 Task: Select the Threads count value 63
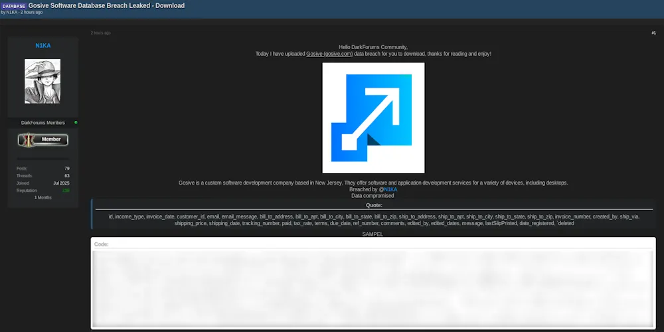(67, 176)
